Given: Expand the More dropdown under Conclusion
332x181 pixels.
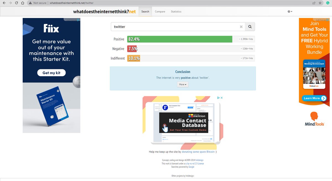Looking at the screenshot, I should [183, 84].
